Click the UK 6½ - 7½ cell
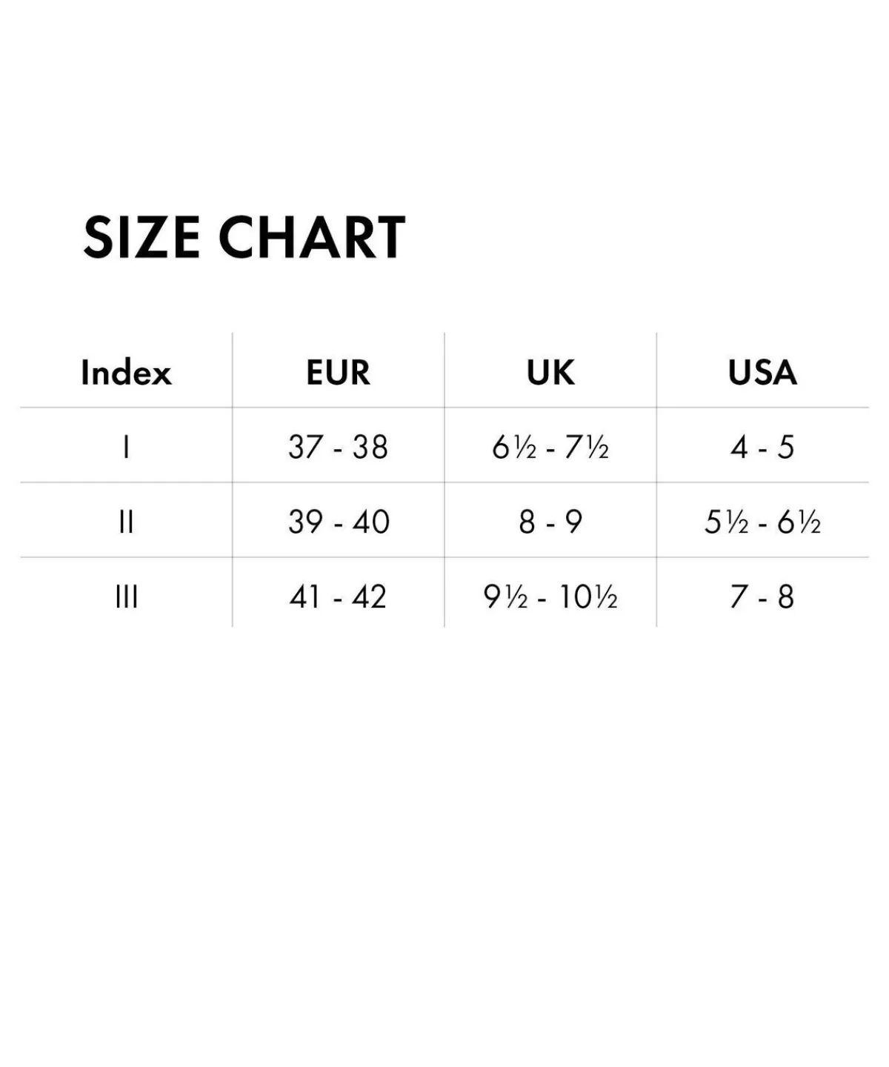The image size is (889, 1067). tap(550, 448)
